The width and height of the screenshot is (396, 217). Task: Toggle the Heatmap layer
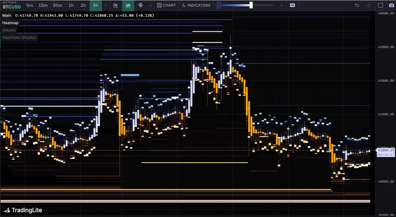tap(10, 23)
